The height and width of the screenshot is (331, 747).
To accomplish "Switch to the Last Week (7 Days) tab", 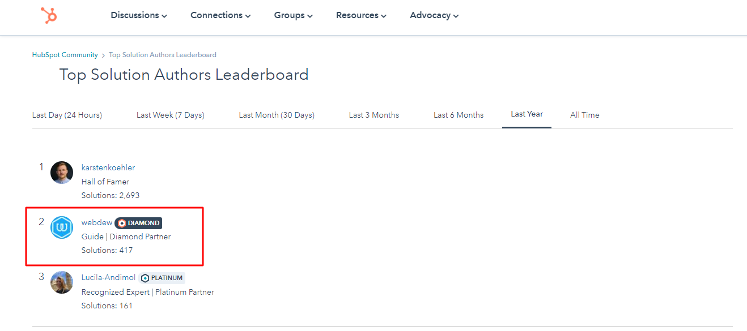I will click(x=170, y=115).
